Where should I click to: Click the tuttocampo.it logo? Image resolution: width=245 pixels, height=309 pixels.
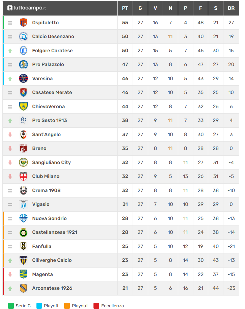pyautogui.click(x=26, y=8)
